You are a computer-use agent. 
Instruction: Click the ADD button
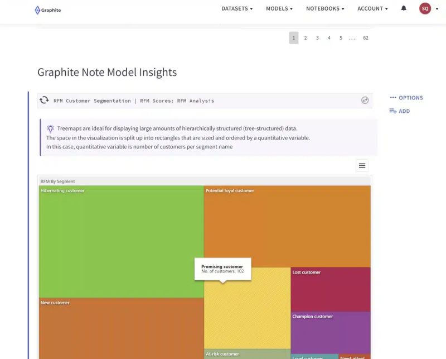(x=403, y=111)
